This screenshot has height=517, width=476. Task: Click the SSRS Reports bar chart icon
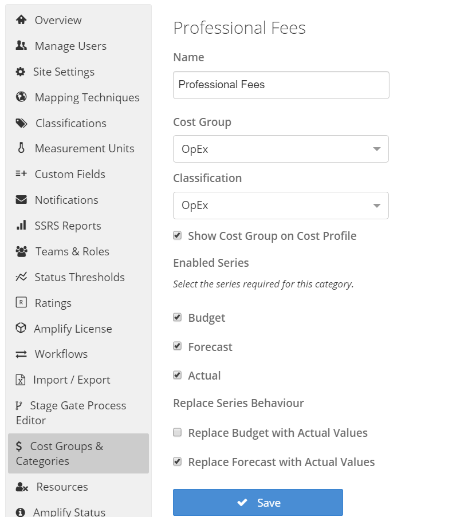pos(21,226)
